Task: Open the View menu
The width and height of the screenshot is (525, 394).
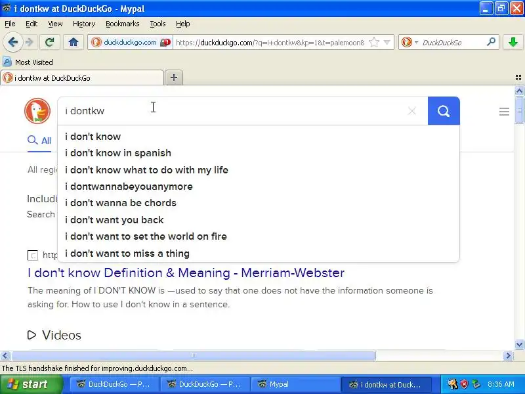Action: 55,24
